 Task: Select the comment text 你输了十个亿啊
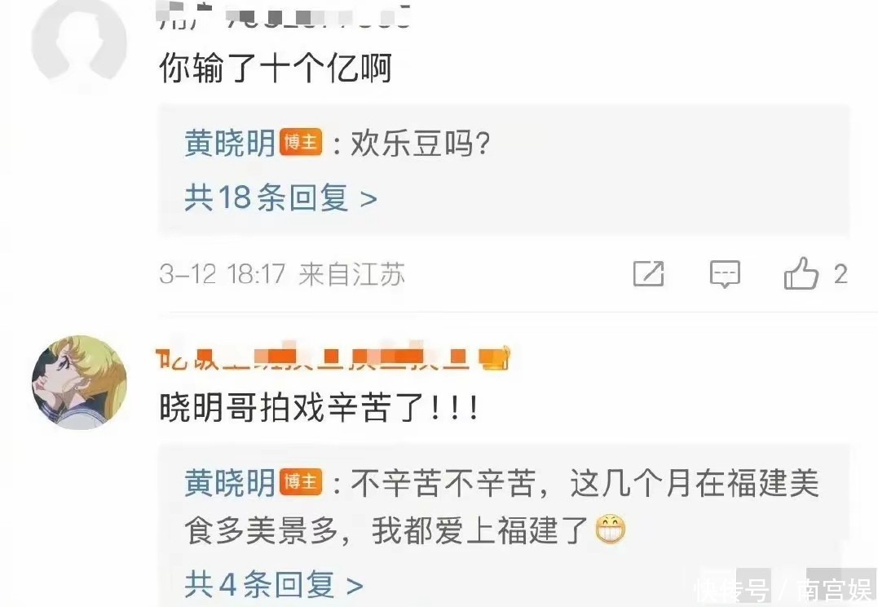(x=275, y=68)
